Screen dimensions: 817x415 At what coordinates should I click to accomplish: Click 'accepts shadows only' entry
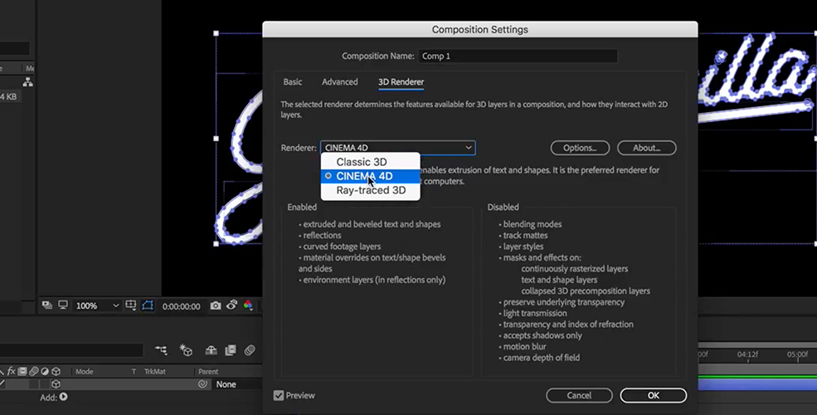tap(542, 335)
